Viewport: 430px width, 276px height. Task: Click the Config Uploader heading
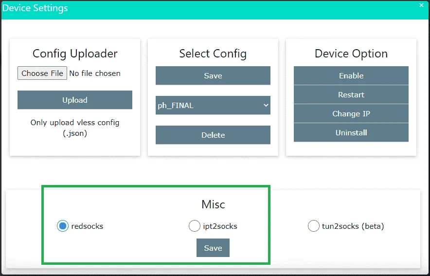coord(75,54)
